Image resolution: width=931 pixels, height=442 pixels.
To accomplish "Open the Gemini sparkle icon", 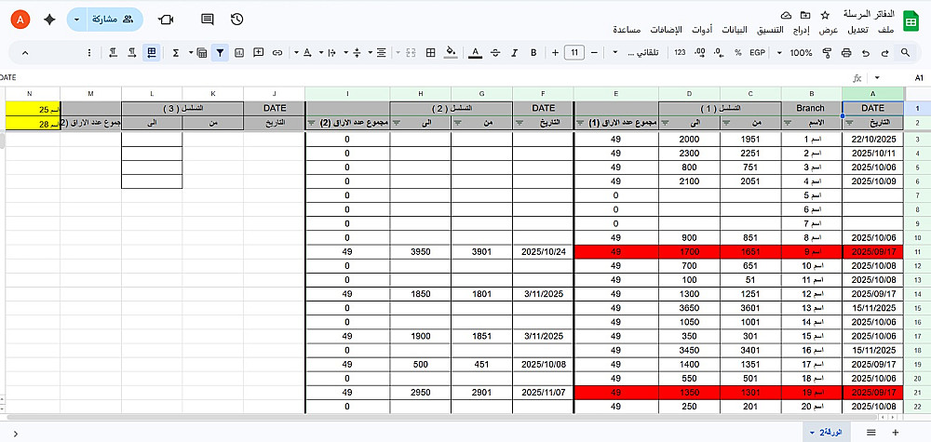I will (x=50, y=20).
